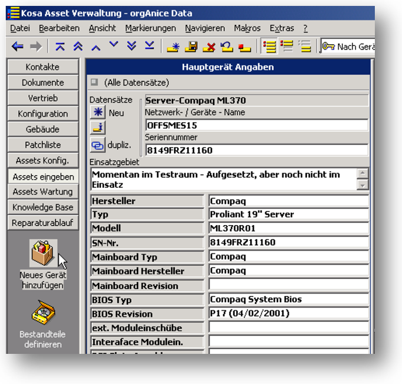Click the double down arrow icon

point(132,45)
